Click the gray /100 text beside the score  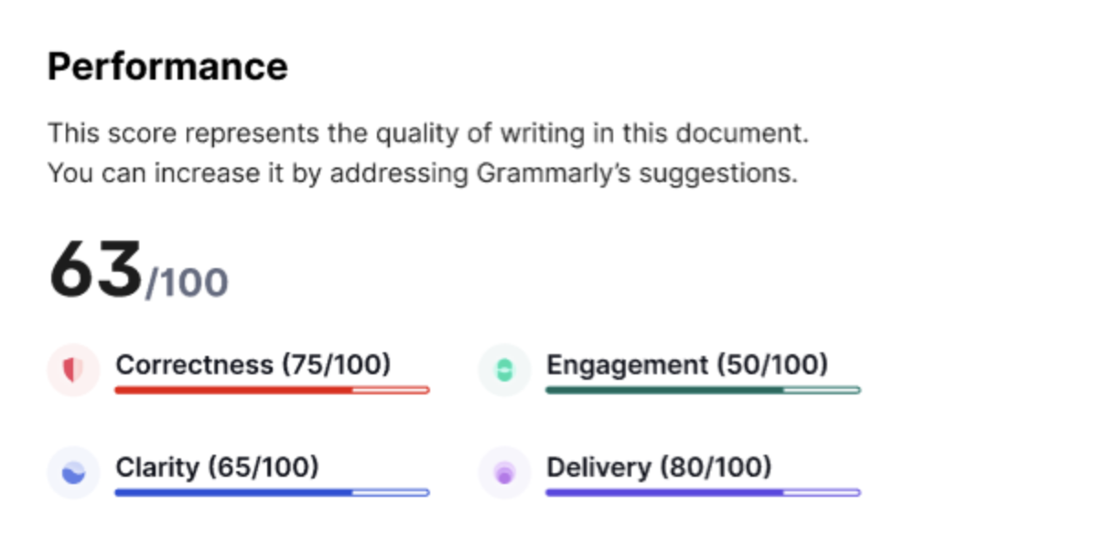188,282
